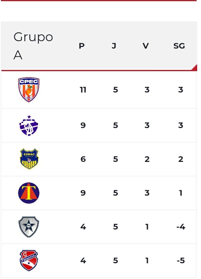Click the -4 goal difference for PEC

point(181,227)
